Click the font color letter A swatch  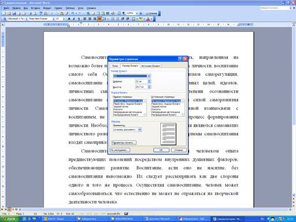pos(148,18)
